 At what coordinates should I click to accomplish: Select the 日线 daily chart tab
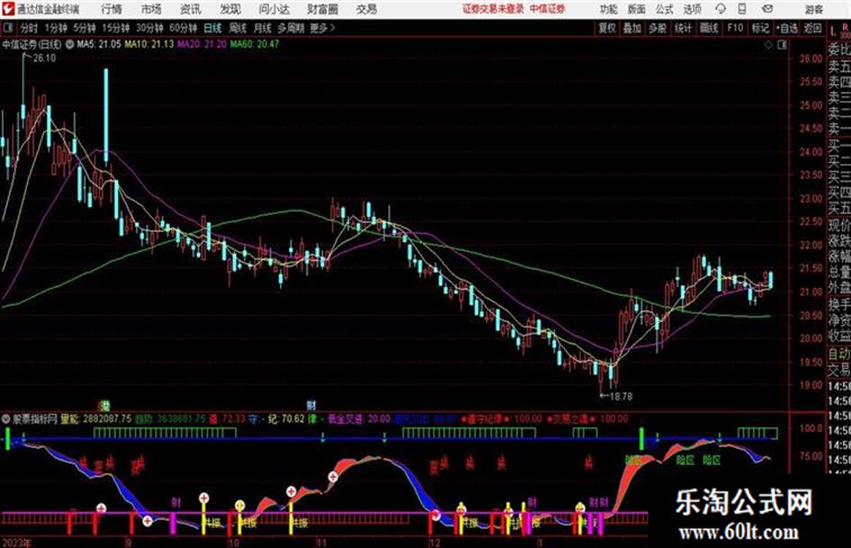[x=213, y=28]
